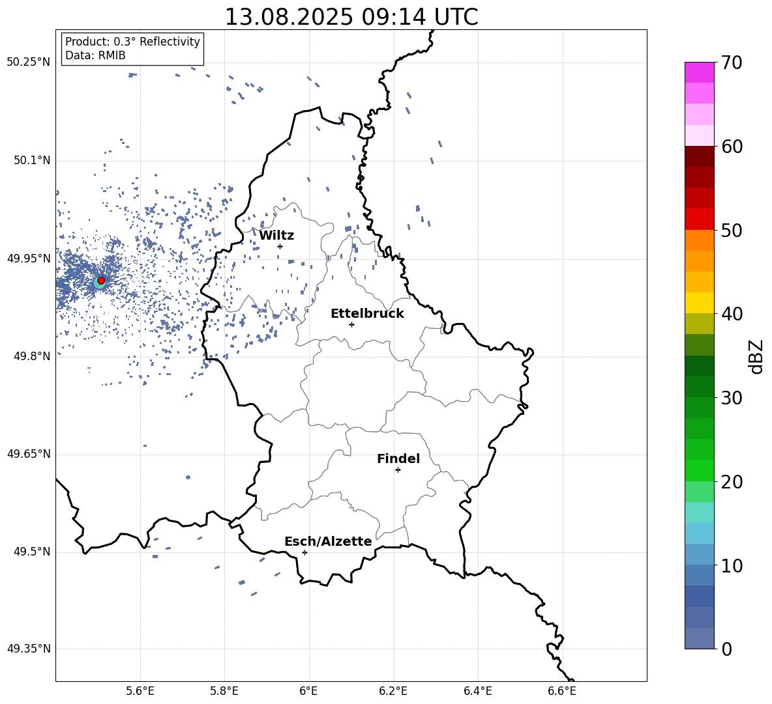Viewport: 772px width, 704px height.
Task: Click the 6.2°E longitude label
Action: coord(393,691)
